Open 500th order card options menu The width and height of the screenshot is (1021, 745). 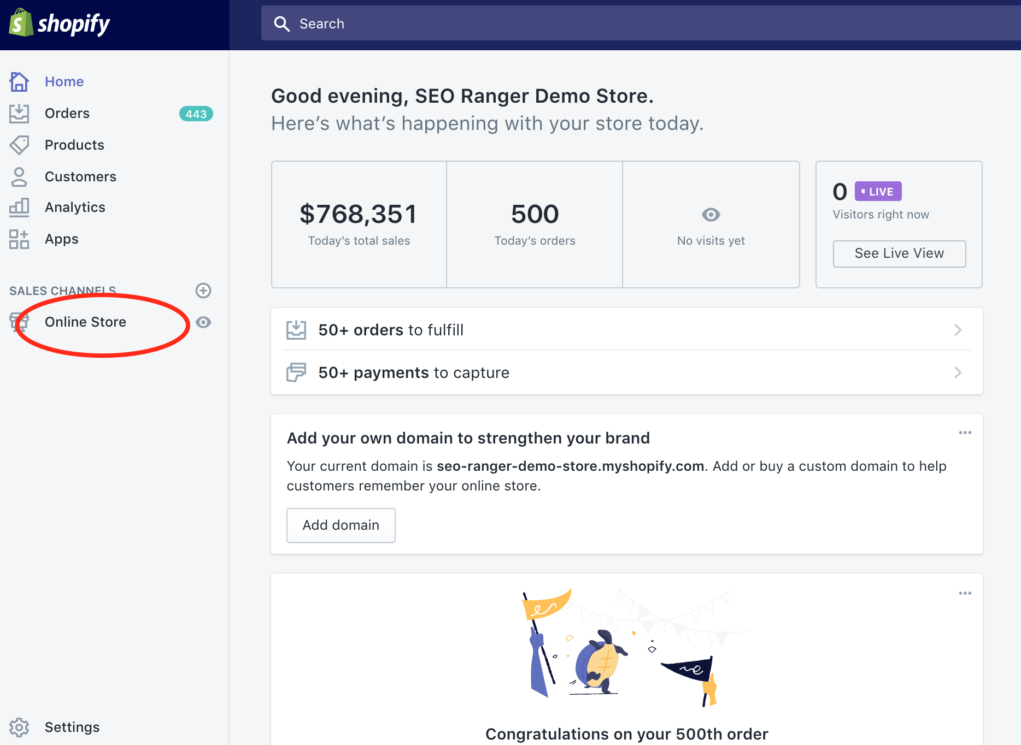[965, 593]
